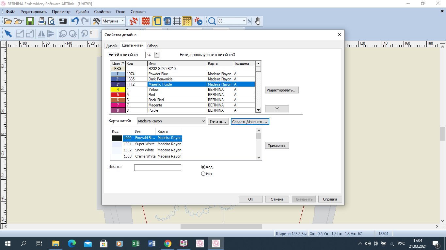The width and height of the screenshot is (446, 250).
Task: Select the Yellow color swatch row 4
Action: pos(118,90)
